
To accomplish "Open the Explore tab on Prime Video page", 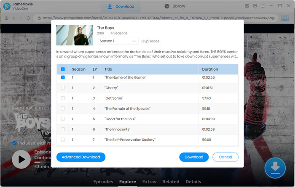I will coord(128,182).
